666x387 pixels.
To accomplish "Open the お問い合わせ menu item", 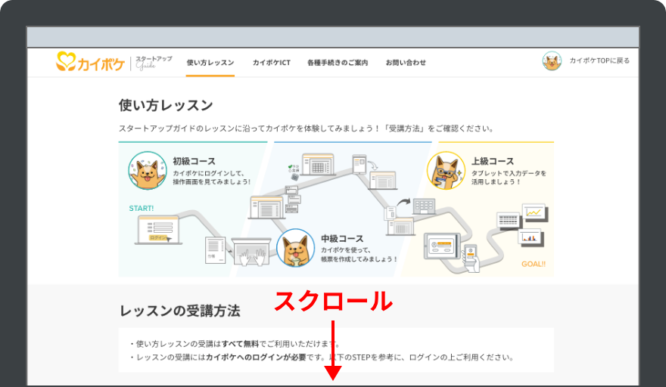I will tap(406, 63).
